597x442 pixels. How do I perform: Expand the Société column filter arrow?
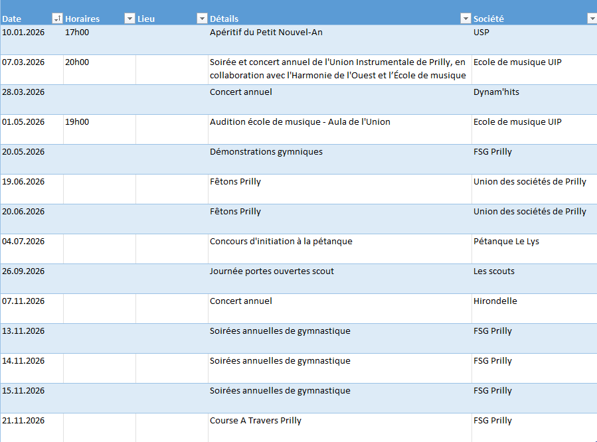click(592, 19)
